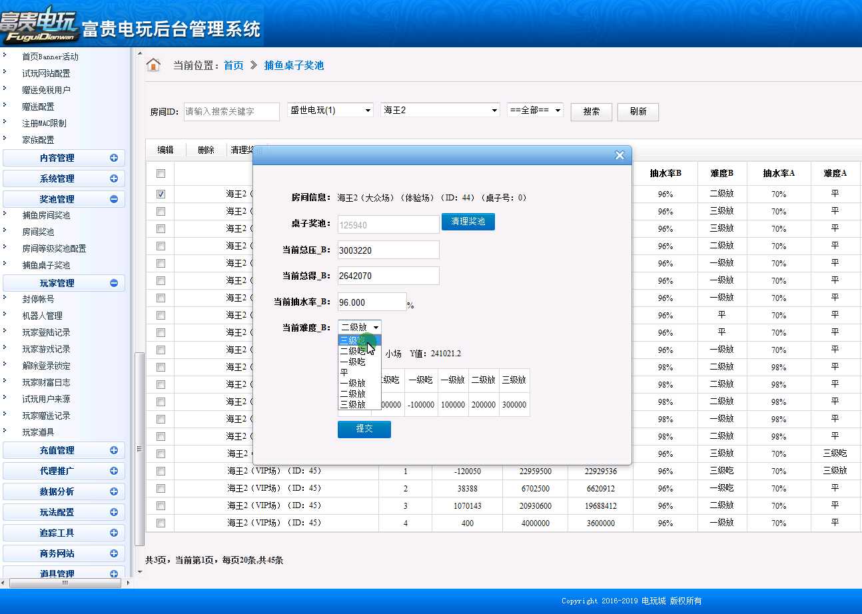Click the 当前总压_B input field
Viewport: 862px width, 614px height.
[x=388, y=250]
